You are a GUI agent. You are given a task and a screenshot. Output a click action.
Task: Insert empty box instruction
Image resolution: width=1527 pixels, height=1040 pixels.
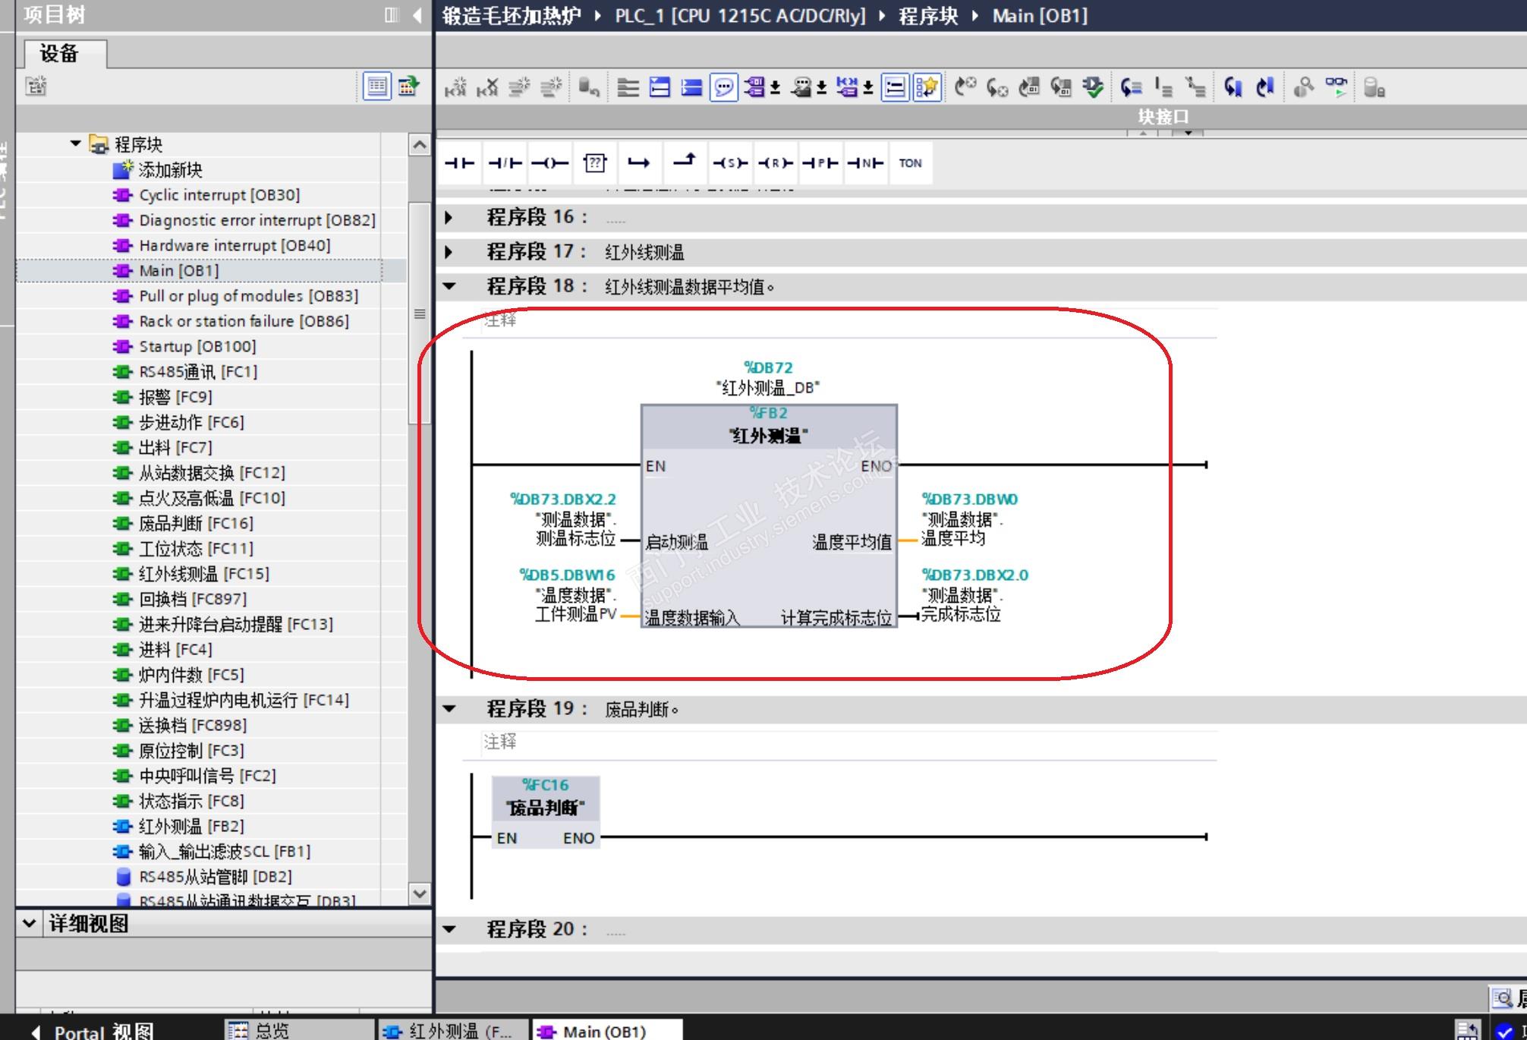[x=594, y=163]
